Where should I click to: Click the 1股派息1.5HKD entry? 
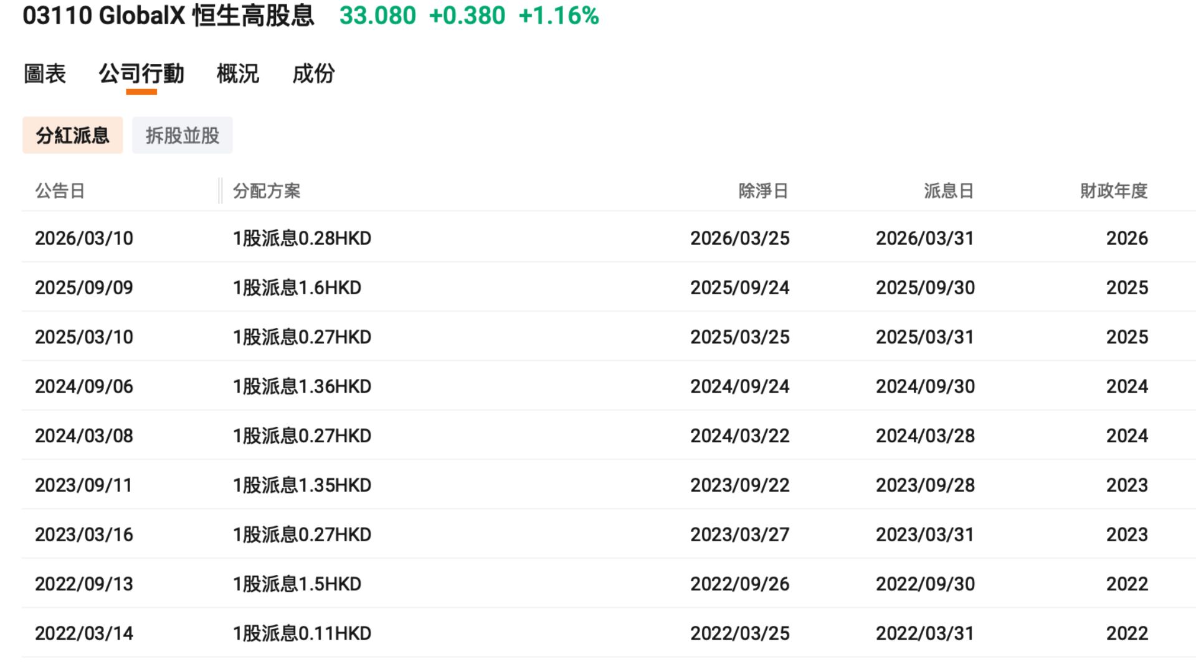tap(297, 584)
